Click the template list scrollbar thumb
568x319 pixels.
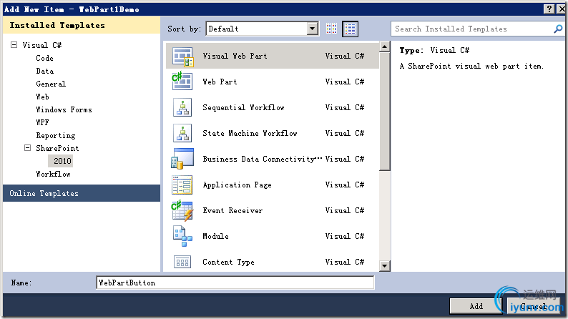[384, 111]
